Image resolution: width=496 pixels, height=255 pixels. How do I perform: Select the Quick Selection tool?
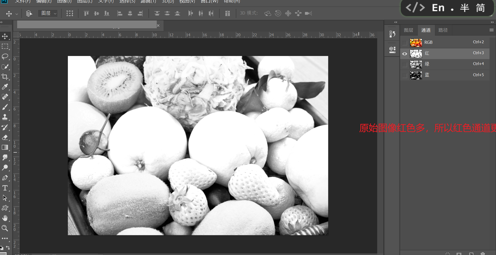point(5,67)
